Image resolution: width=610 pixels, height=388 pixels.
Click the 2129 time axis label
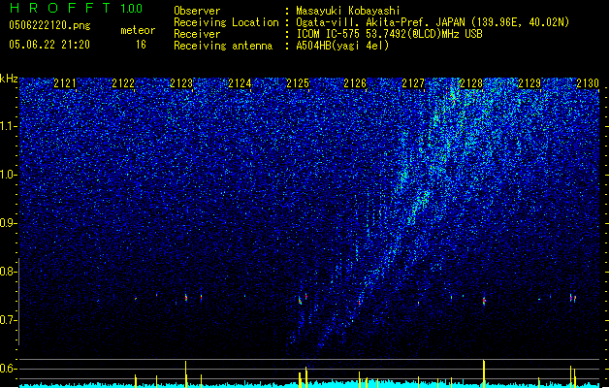coord(530,83)
